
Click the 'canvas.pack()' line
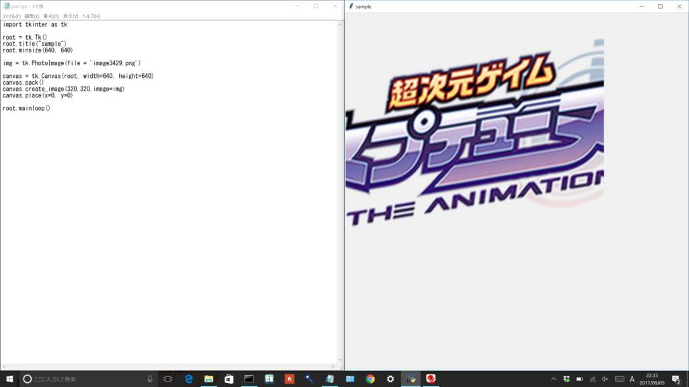click(x=24, y=83)
